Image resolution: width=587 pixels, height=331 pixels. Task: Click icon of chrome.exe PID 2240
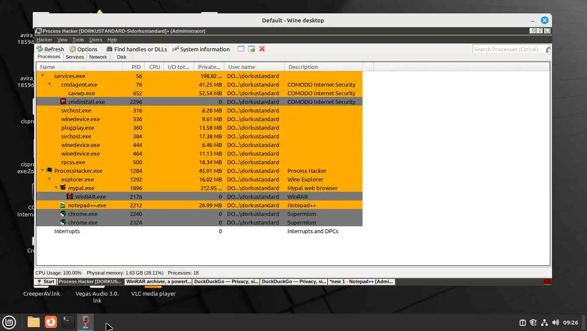point(63,214)
